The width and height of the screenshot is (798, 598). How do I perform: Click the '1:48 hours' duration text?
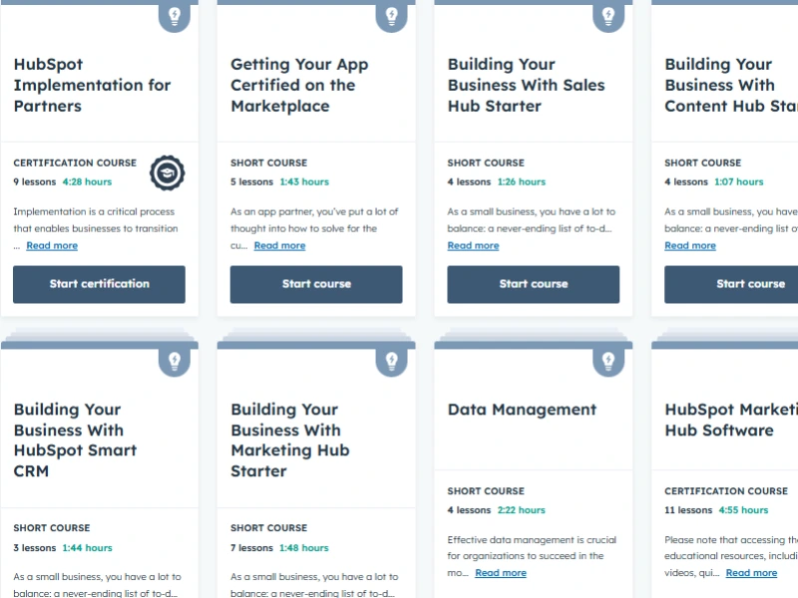[x=304, y=548]
